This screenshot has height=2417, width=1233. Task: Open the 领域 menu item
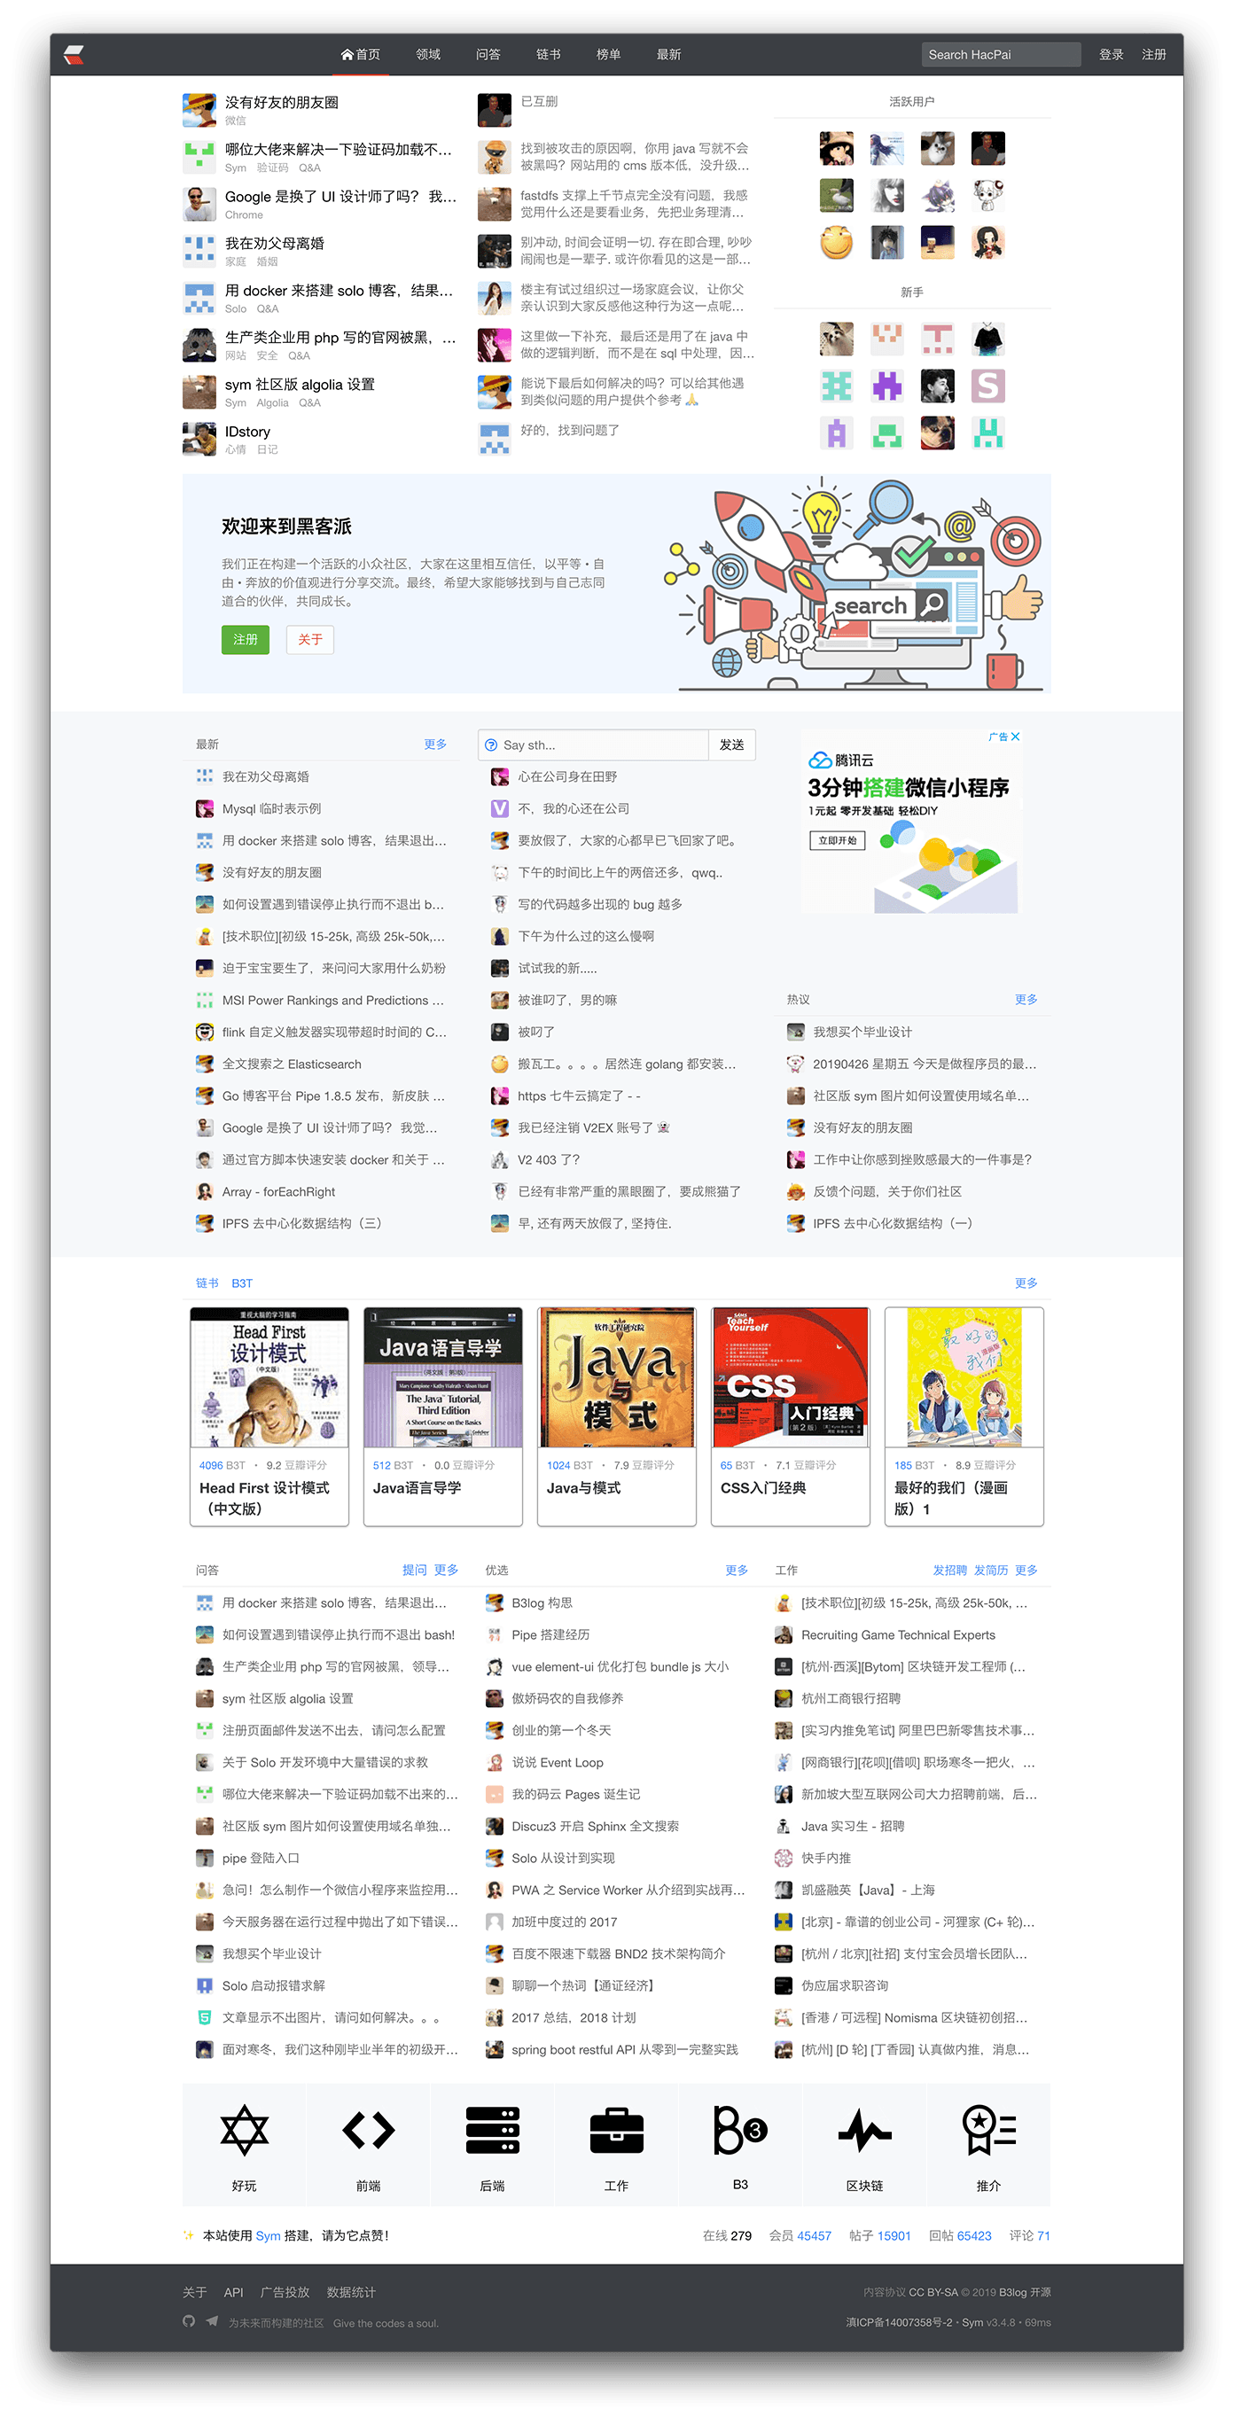point(428,54)
